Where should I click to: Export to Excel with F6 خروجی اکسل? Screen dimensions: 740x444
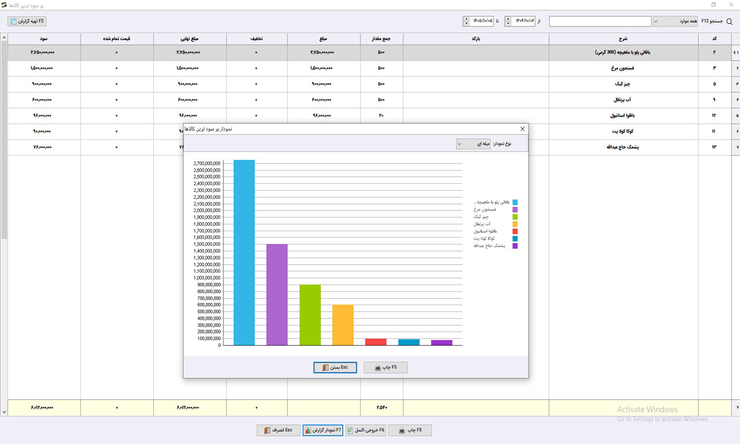point(365,431)
